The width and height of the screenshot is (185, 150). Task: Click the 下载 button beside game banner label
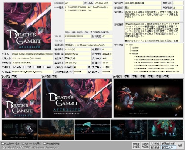click(54, 76)
